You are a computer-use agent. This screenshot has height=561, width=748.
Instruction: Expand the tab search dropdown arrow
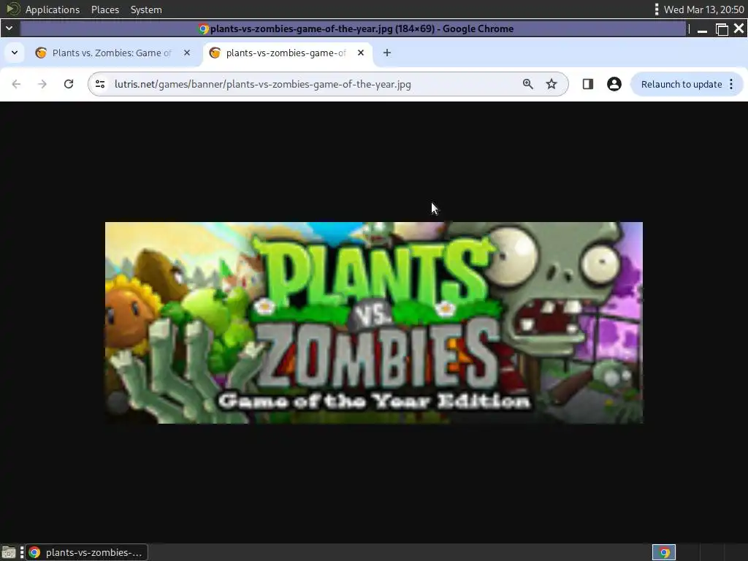(x=15, y=53)
